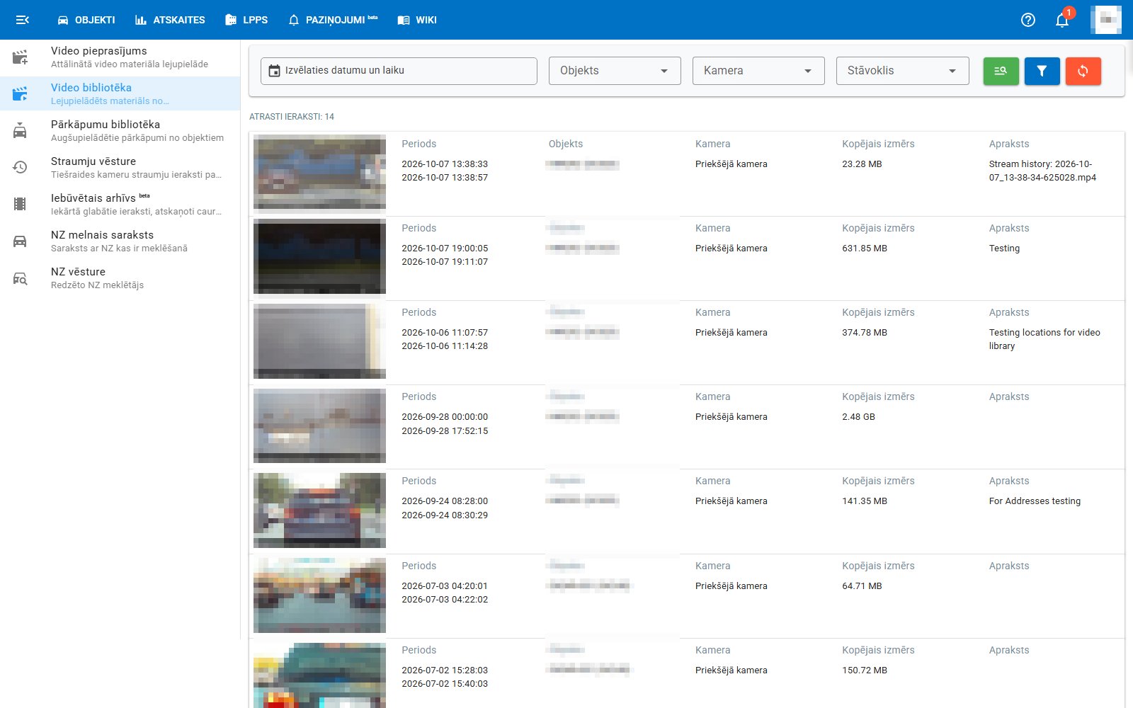Click the 'Stream history: 2026-10-07' description
1133x708 pixels.
pos(1042,171)
